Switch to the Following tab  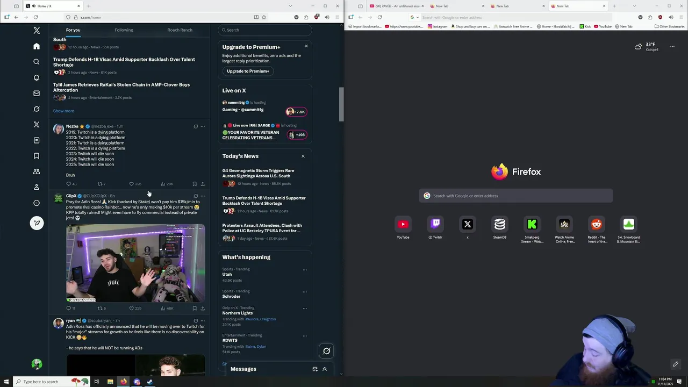coord(124,30)
